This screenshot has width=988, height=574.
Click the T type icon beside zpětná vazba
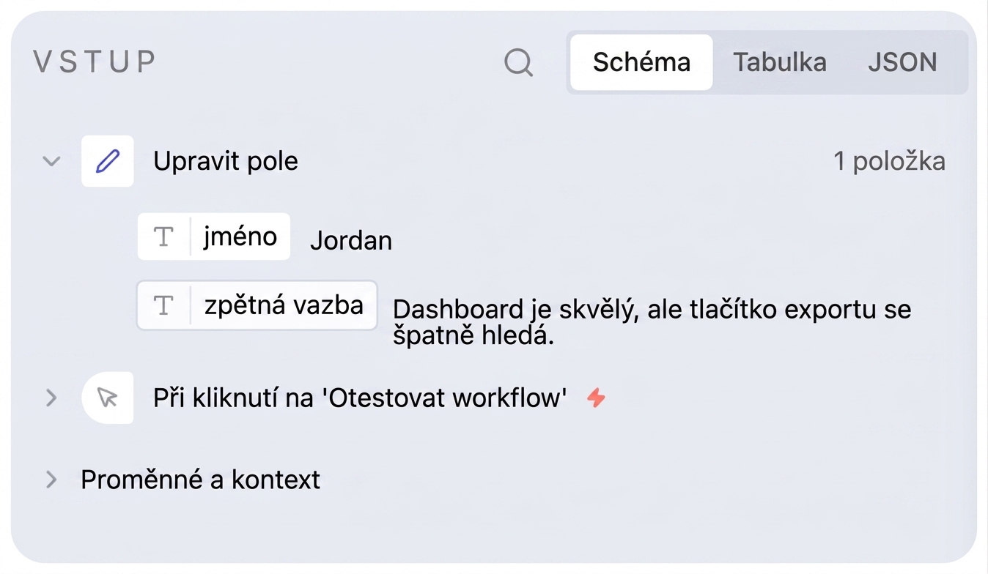(163, 305)
